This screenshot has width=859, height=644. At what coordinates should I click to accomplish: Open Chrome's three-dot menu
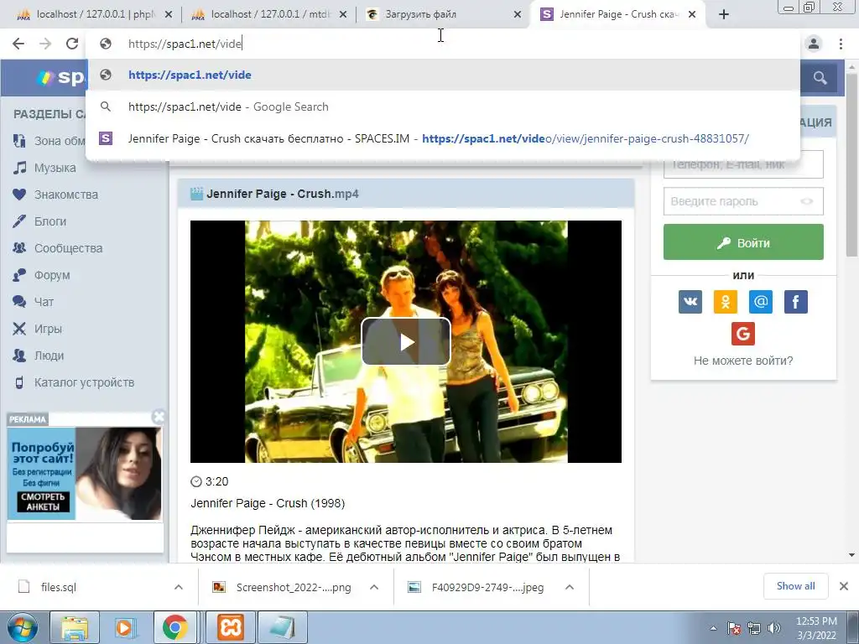(x=841, y=44)
